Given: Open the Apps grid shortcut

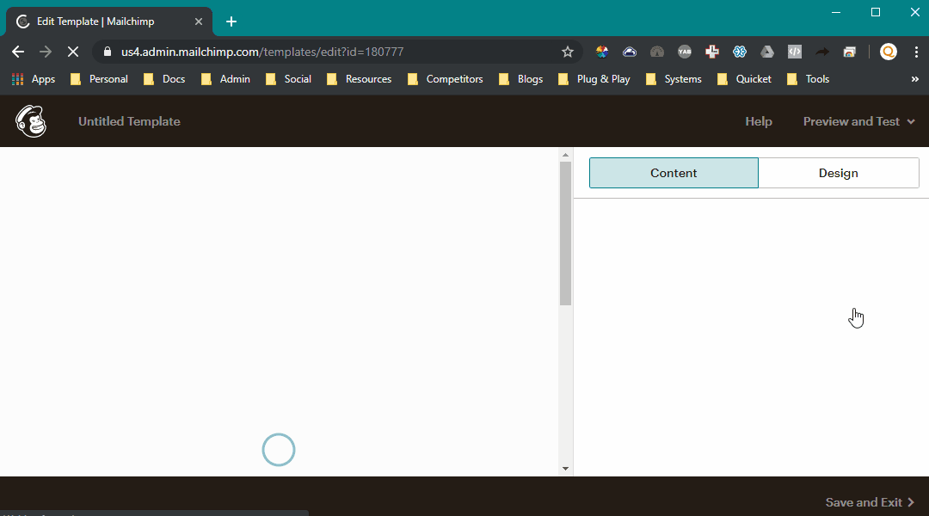Looking at the screenshot, I should click(34, 79).
